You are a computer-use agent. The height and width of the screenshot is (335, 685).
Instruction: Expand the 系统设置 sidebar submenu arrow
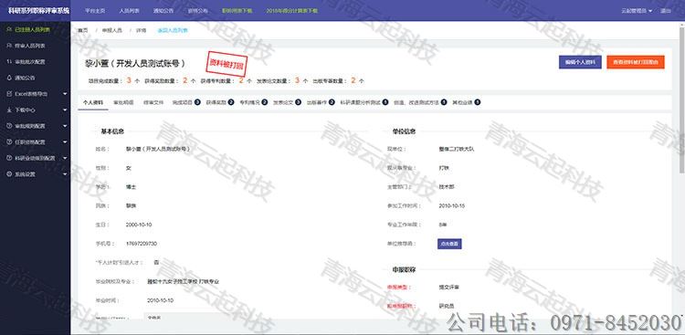click(x=65, y=174)
